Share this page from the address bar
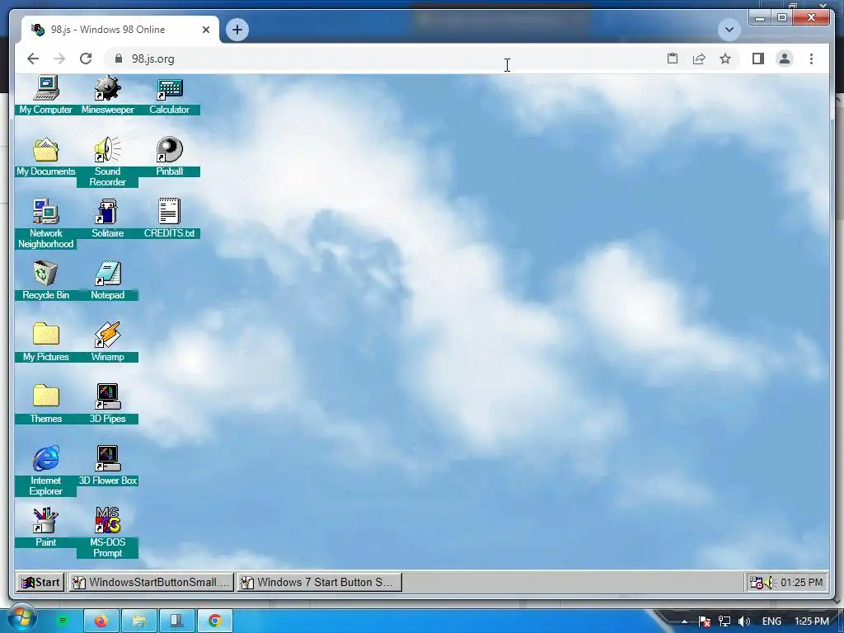 coord(699,59)
